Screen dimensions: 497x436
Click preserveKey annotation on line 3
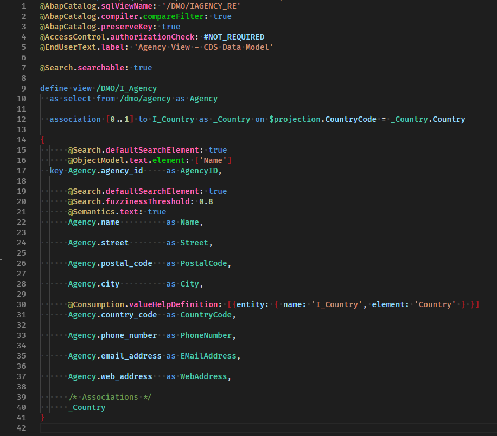(127, 27)
